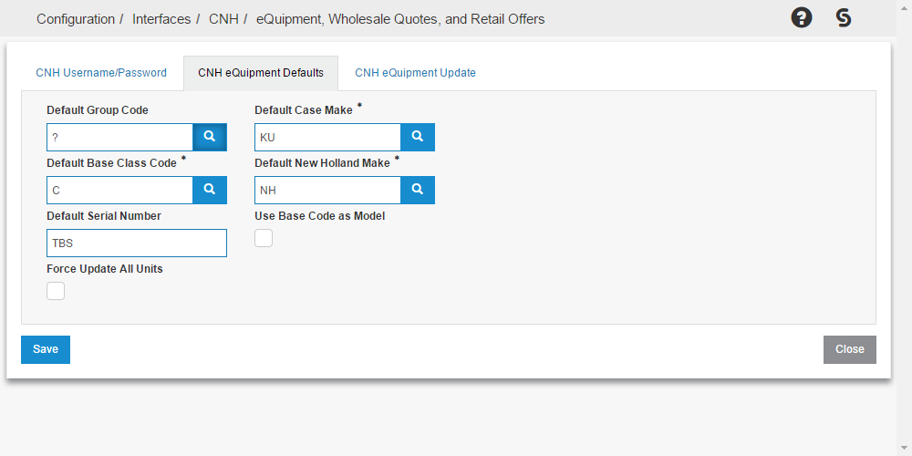912x456 pixels.
Task: Select the CNH eQuipment Defaults tab
Action: click(261, 73)
